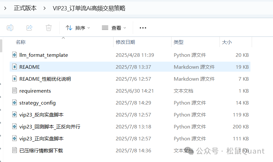The height and width of the screenshot is (162, 273).
Task: Select the llm_format_template file name
Action: (x=44, y=55)
